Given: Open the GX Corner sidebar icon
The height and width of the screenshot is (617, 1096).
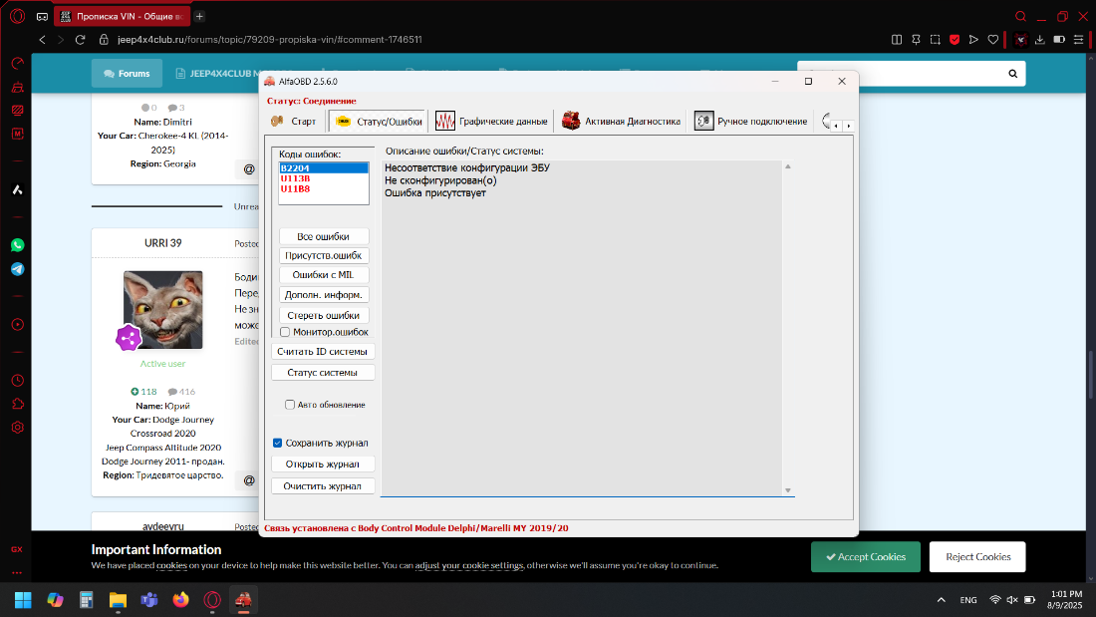Looking at the screenshot, I should point(18,549).
